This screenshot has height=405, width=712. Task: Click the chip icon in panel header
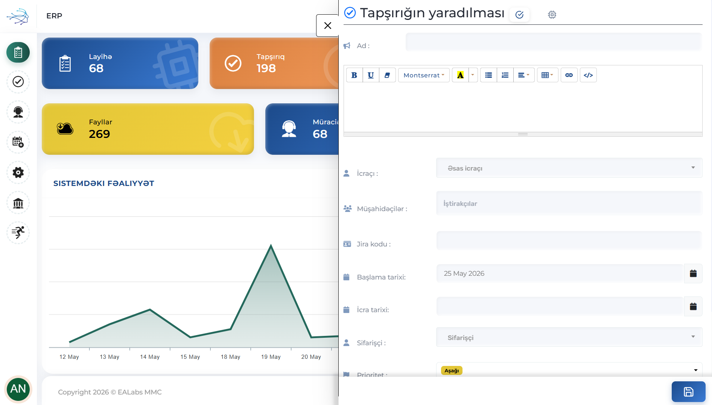[552, 15]
